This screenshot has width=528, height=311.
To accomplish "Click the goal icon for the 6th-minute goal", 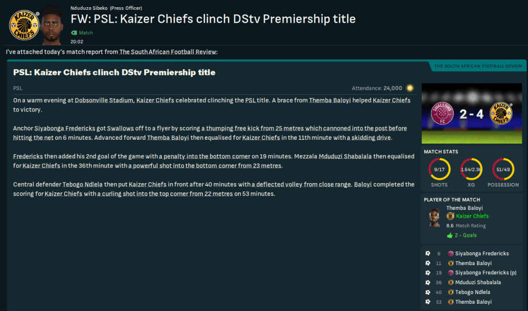I will (427, 253).
